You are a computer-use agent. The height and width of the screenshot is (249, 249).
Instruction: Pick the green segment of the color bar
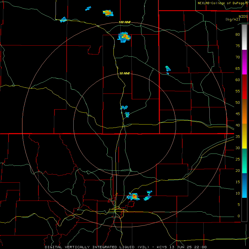pyautogui.click(x=244, y=161)
